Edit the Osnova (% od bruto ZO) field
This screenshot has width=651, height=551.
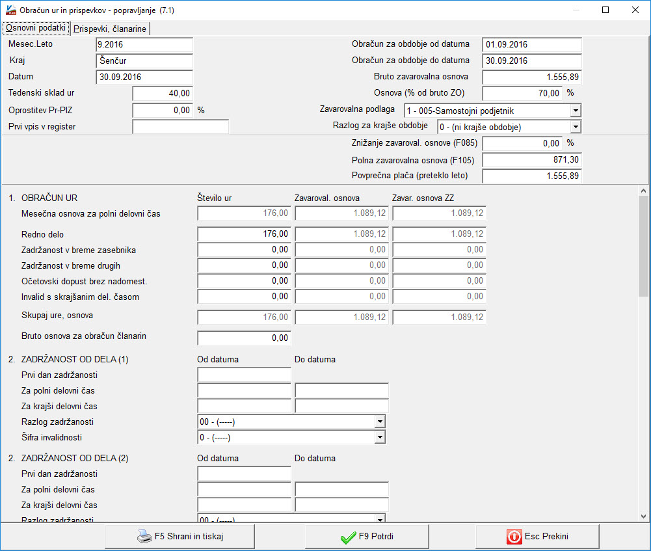point(522,94)
